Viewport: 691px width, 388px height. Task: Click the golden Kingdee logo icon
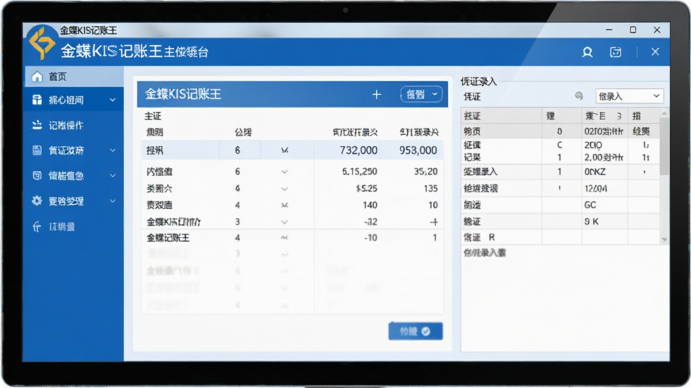[42, 42]
